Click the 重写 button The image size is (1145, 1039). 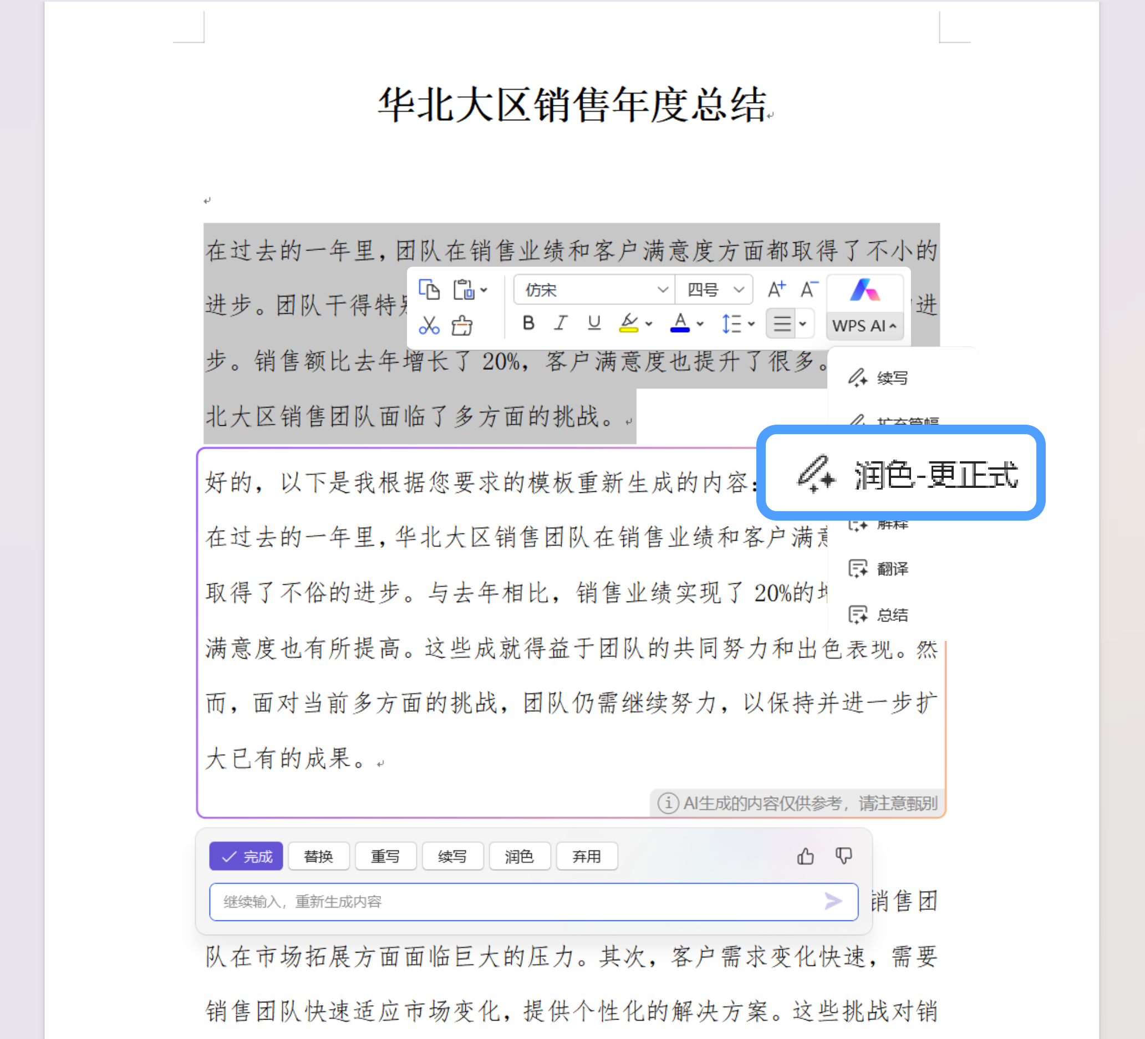coord(386,856)
